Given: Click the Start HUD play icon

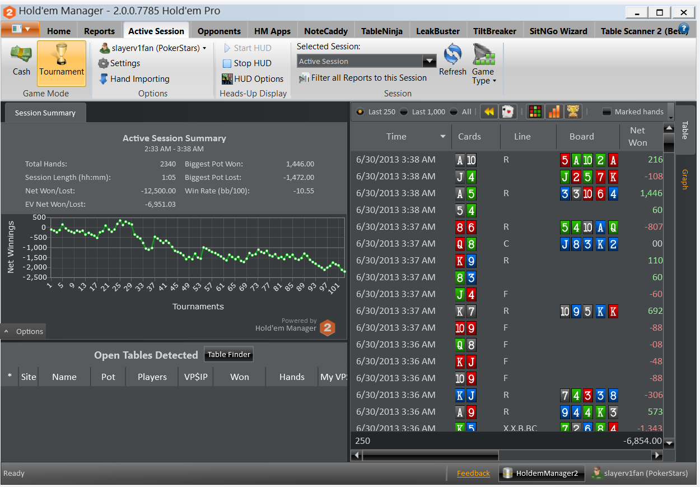Looking at the screenshot, I should pos(227,48).
